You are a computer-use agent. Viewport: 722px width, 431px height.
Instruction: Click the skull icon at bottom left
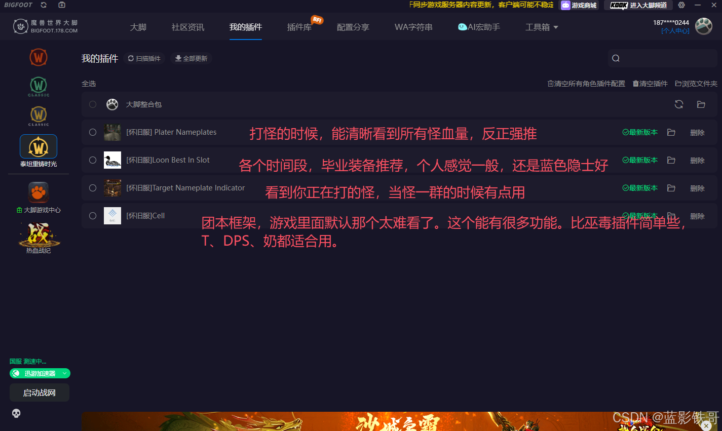click(x=16, y=413)
